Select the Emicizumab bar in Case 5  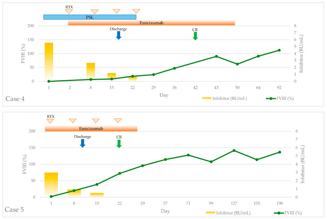91,129
